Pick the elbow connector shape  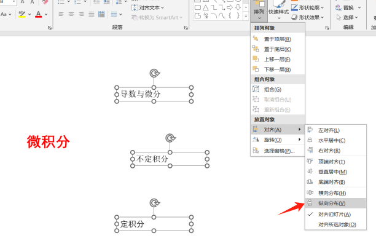point(214,7)
